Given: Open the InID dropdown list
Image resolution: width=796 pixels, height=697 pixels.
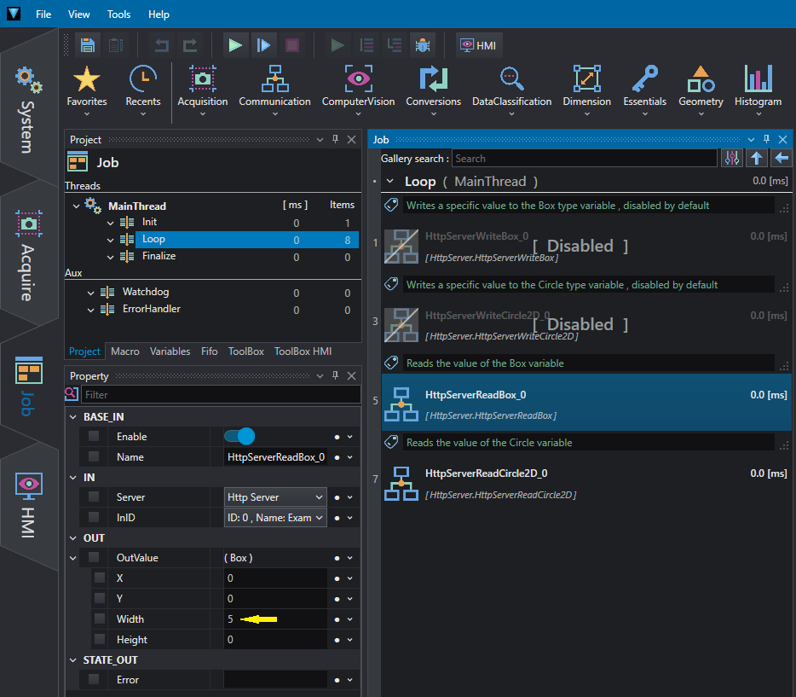Looking at the screenshot, I should [x=275, y=518].
